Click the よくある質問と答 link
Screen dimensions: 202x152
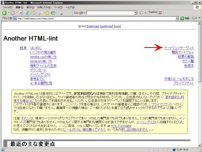pos(41,83)
